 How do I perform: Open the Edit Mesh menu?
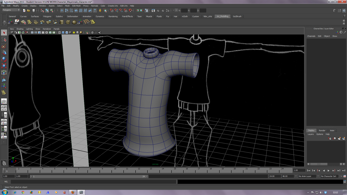(x=76, y=6)
